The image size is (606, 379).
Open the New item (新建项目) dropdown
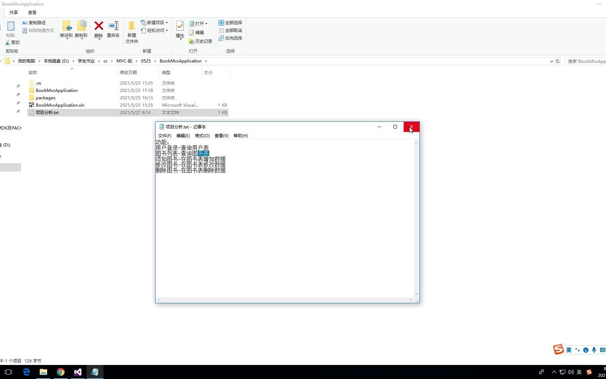[x=154, y=23]
